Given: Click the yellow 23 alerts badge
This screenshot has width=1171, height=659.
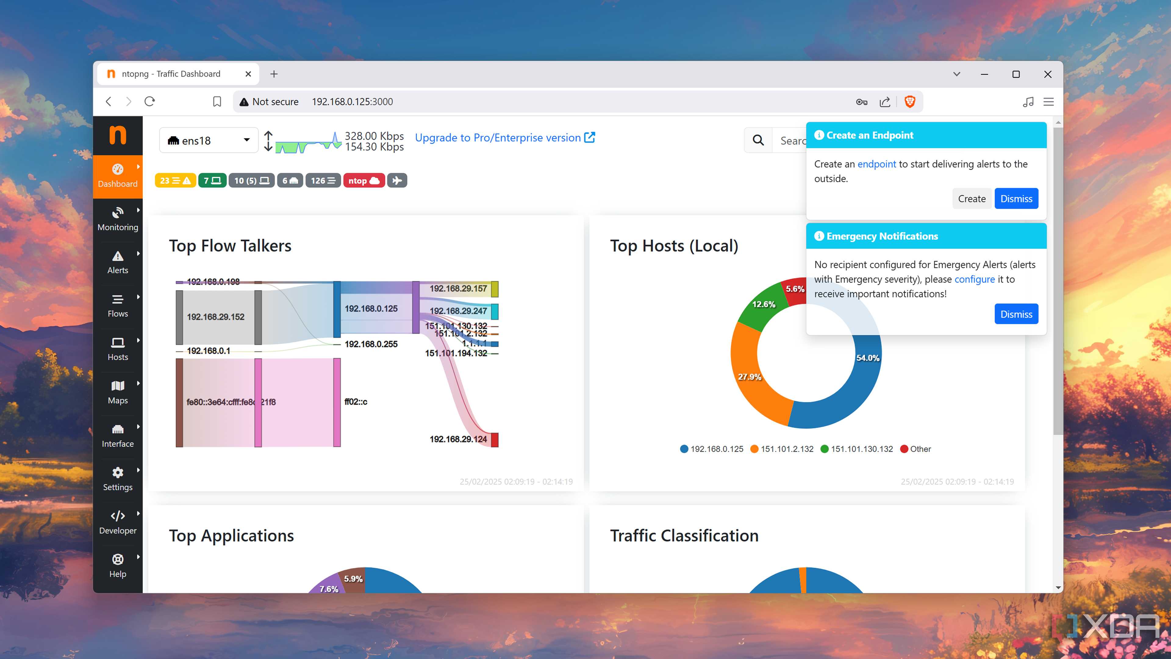Looking at the screenshot, I should (x=175, y=181).
